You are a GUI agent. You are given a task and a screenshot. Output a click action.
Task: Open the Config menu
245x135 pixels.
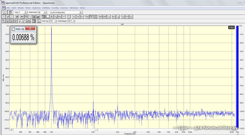55,8
